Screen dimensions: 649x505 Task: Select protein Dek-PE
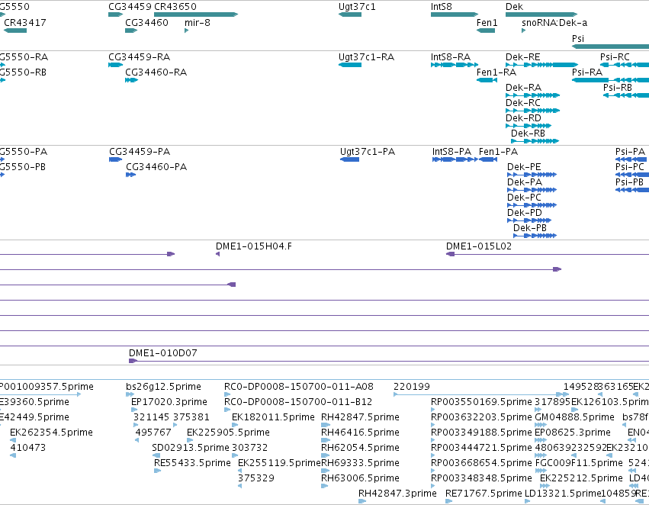pyautogui.click(x=532, y=175)
